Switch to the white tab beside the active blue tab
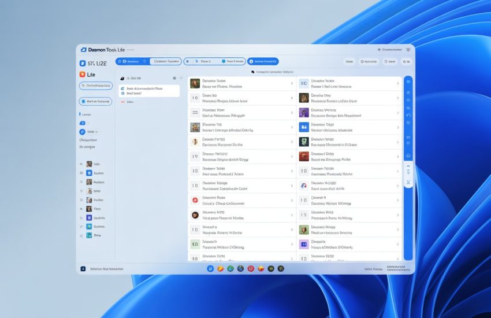 [166, 61]
